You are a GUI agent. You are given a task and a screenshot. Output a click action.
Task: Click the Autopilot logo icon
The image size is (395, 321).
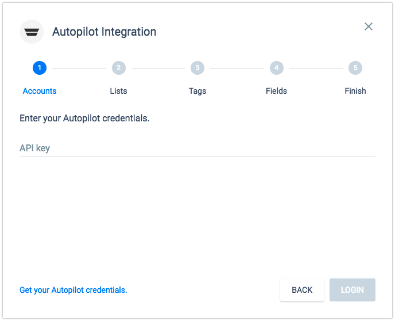coord(32,32)
